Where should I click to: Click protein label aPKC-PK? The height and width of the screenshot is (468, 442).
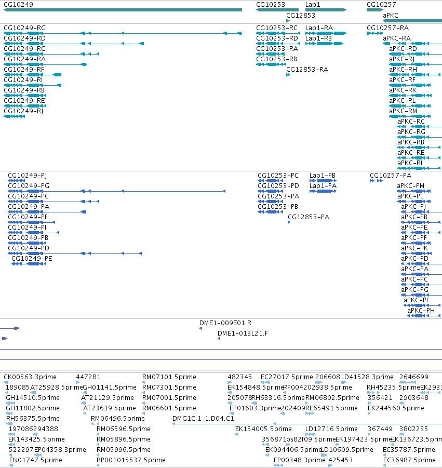coord(414,248)
